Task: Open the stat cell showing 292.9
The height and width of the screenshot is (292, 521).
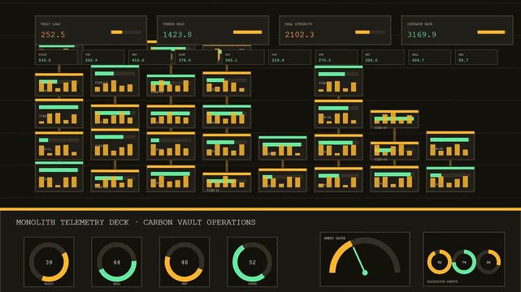Action: pos(103,58)
